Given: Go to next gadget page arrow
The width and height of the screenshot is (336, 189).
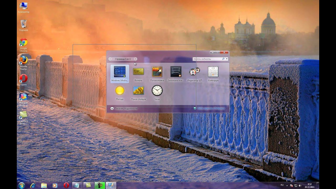Looking at the screenshot, I should coord(135,59).
